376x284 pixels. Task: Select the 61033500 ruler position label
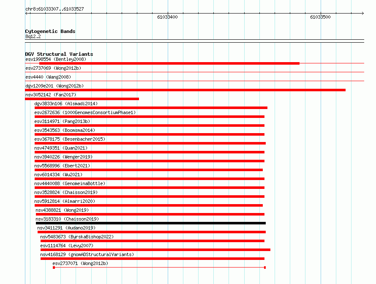320,17
